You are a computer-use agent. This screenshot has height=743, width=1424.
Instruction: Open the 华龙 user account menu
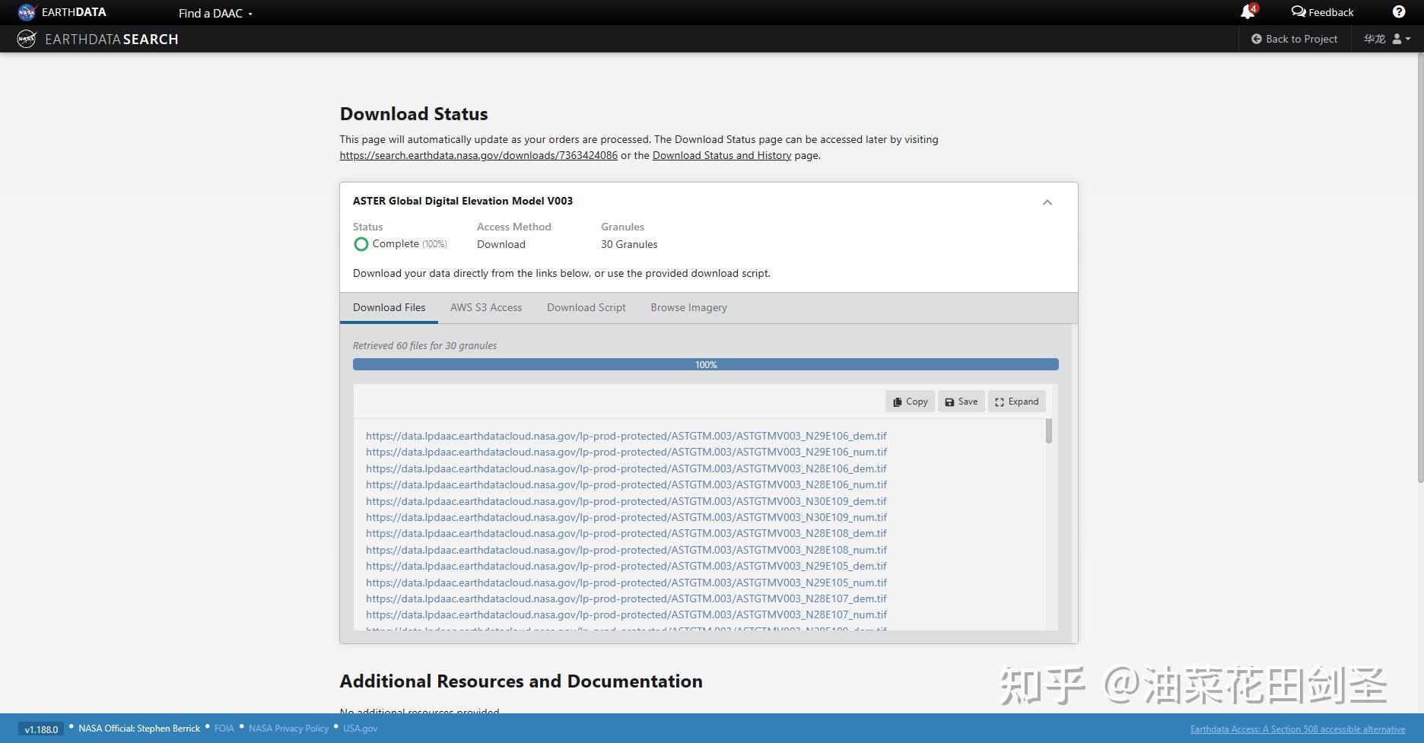(1387, 39)
